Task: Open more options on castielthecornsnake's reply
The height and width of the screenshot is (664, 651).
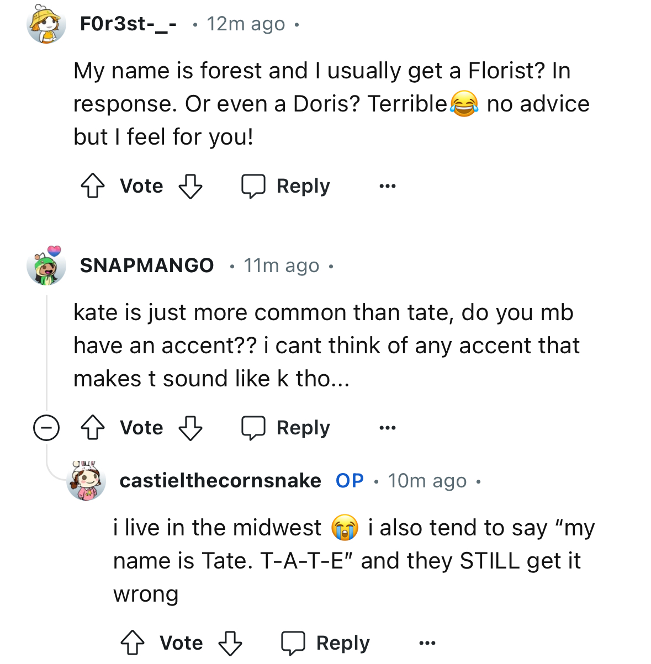Action: [427, 643]
